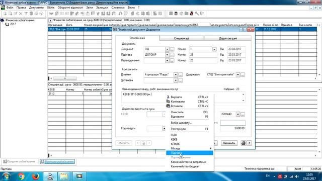Image resolution: width=322 pixels, height=181 pixels.
Task: Expand the Установа dropdown
Action: tap(176, 80)
